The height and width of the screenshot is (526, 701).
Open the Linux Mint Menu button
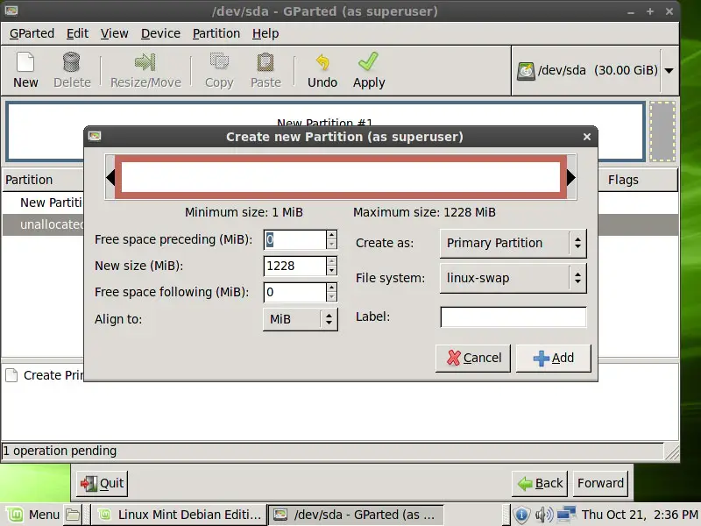tap(32, 515)
